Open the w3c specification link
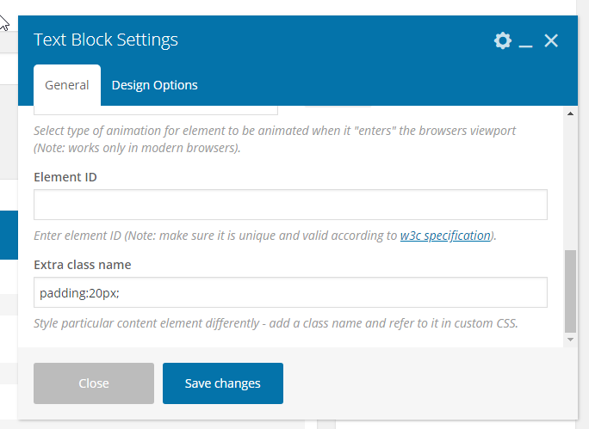The width and height of the screenshot is (589, 429). coord(445,236)
